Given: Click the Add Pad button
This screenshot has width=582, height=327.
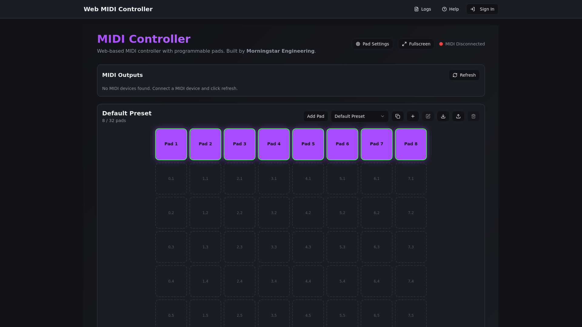Looking at the screenshot, I should pos(316,116).
